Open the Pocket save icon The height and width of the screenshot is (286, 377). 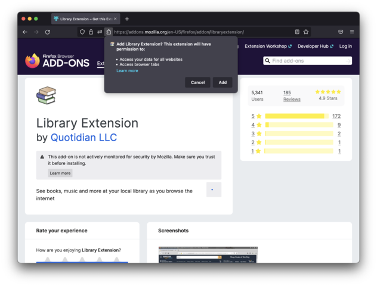(341, 32)
